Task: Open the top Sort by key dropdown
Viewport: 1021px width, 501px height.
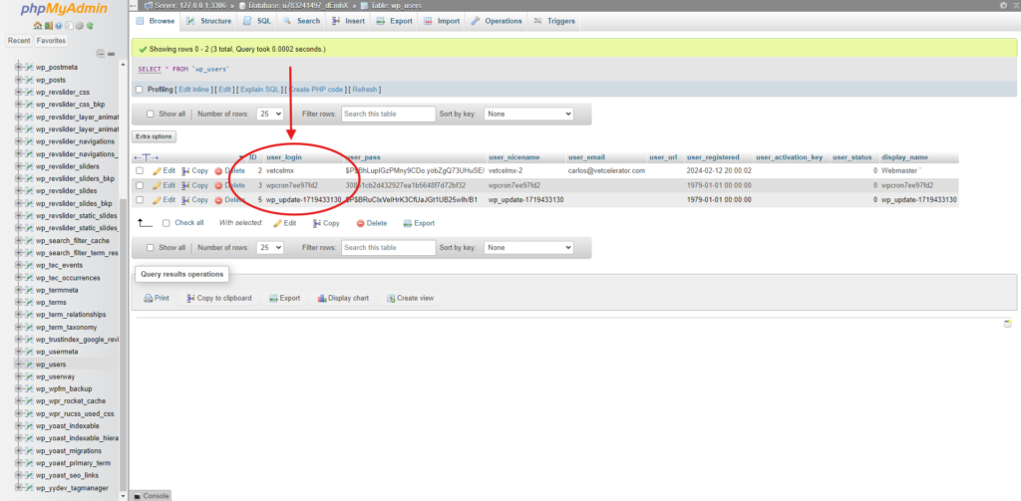Action: pyautogui.click(x=527, y=115)
